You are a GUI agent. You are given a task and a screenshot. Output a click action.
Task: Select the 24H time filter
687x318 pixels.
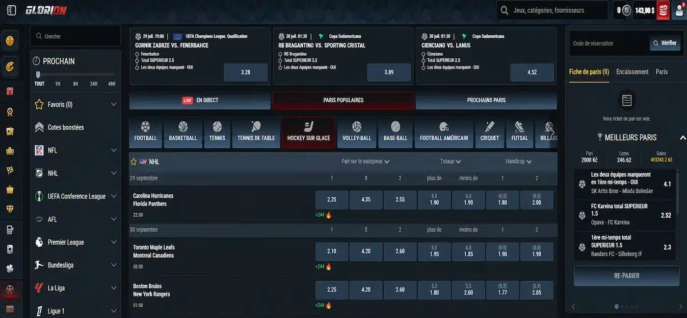(x=94, y=84)
